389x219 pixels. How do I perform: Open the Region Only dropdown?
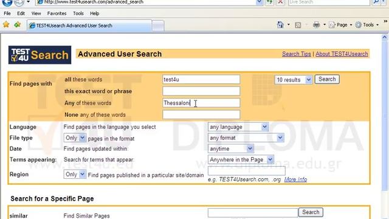75,175
